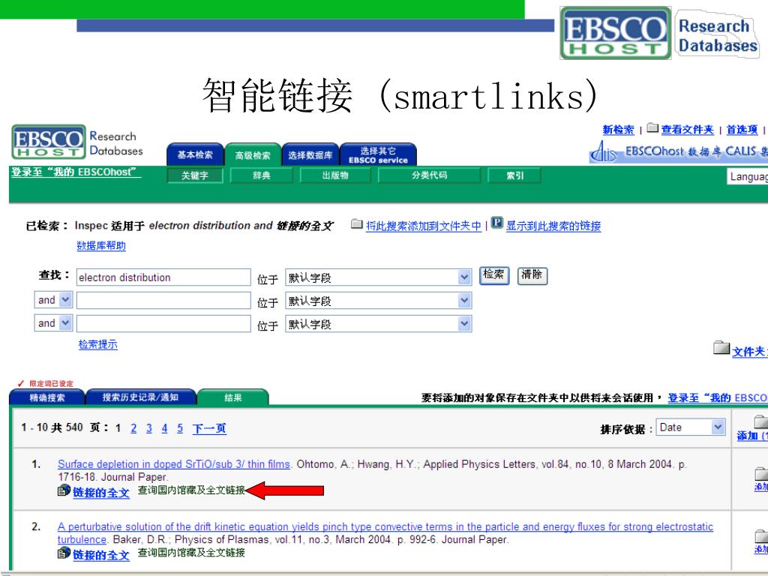Click the 首选项 link
Image resolution: width=768 pixels, height=576 pixels.
(x=742, y=130)
